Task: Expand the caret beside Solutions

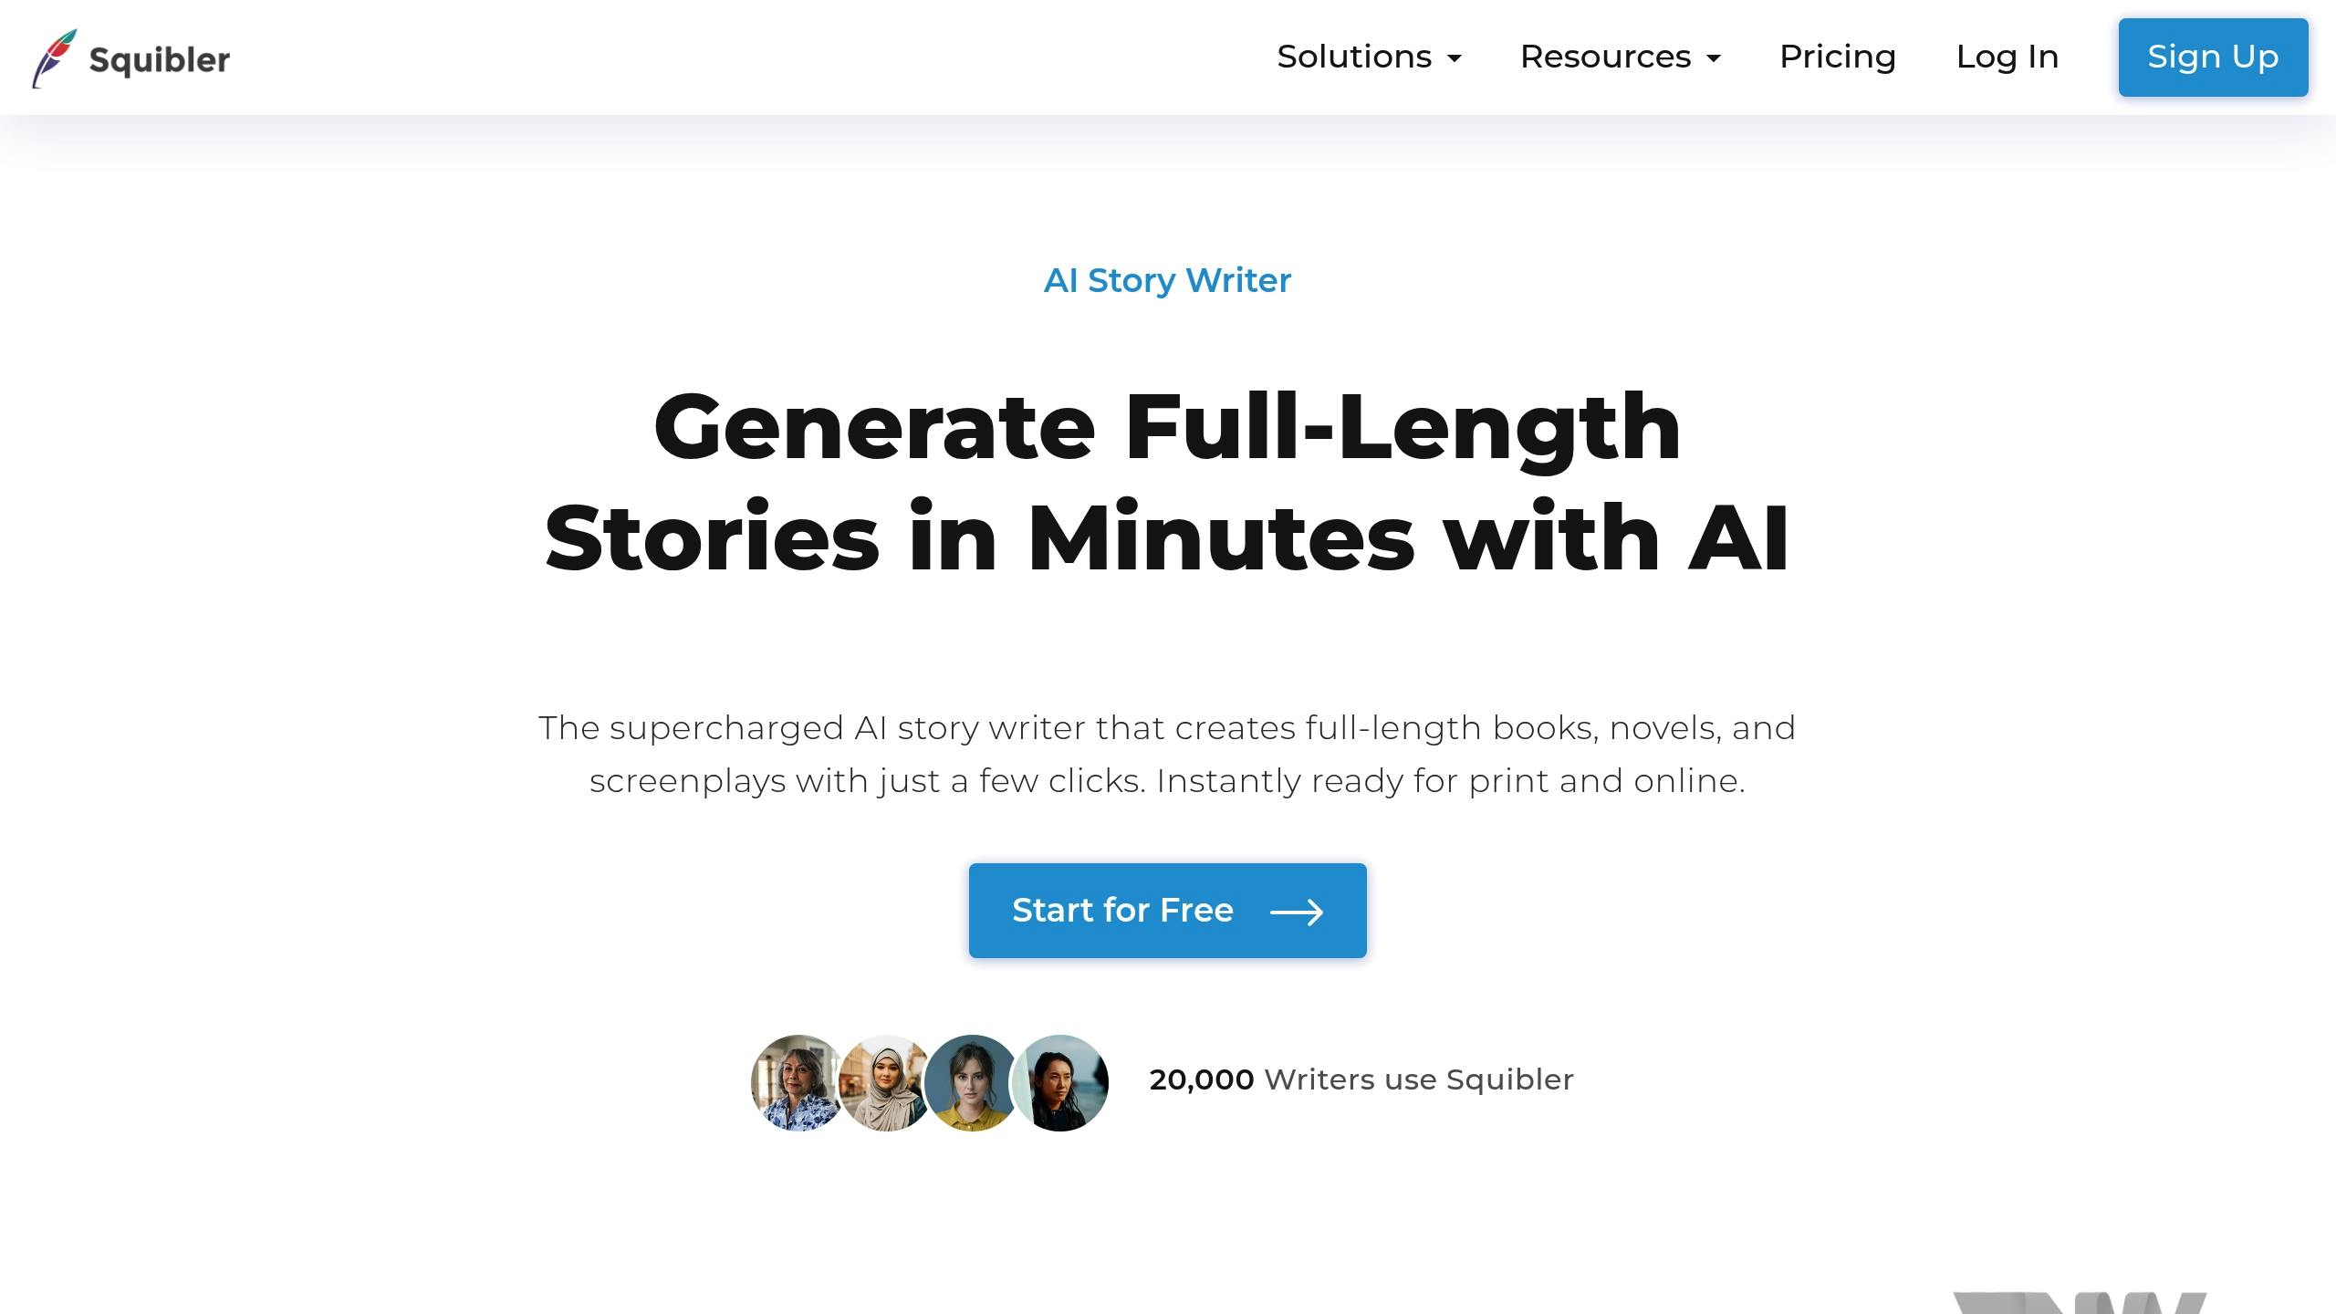Action: [x=1455, y=58]
